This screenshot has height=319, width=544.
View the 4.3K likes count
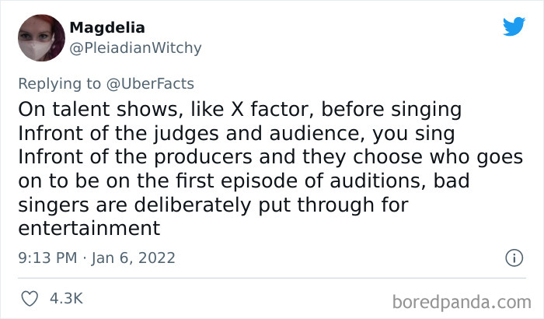pos(67,299)
